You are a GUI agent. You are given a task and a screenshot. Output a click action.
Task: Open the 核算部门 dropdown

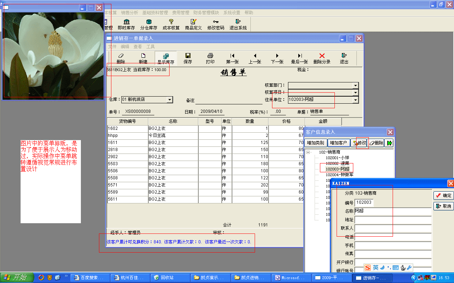[355, 86]
